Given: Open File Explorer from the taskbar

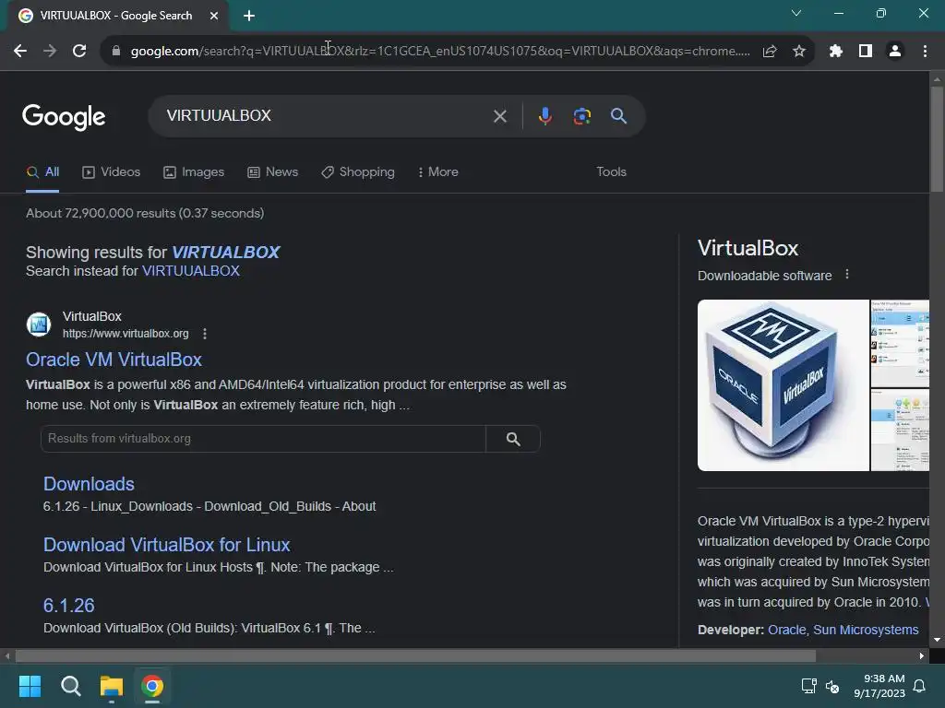Looking at the screenshot, I should tap(112, 686).
